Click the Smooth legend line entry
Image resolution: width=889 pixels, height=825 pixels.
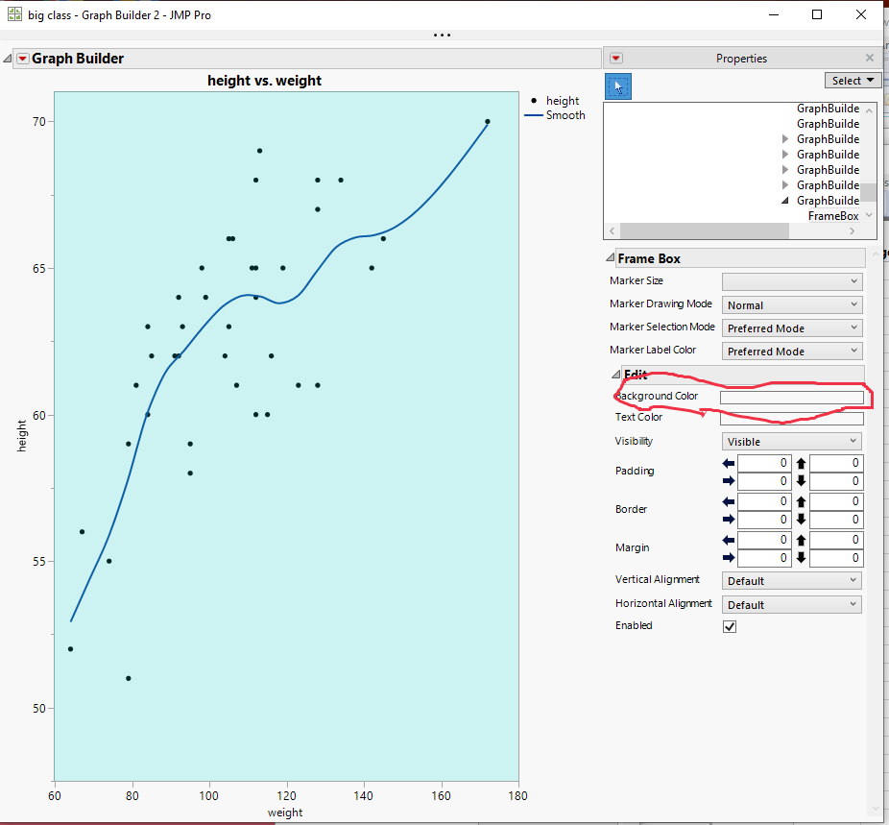click(x=555, y=115)
